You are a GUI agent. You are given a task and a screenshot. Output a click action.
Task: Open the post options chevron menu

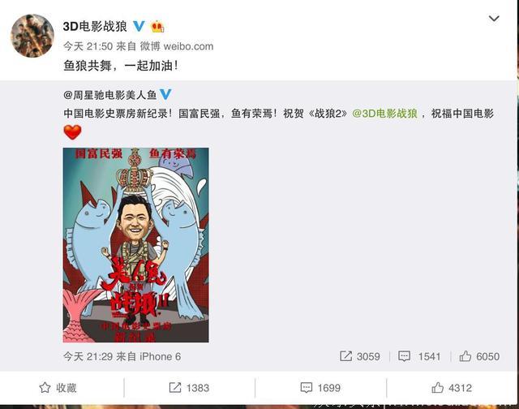pyautogui.click(x=494, y=18)
